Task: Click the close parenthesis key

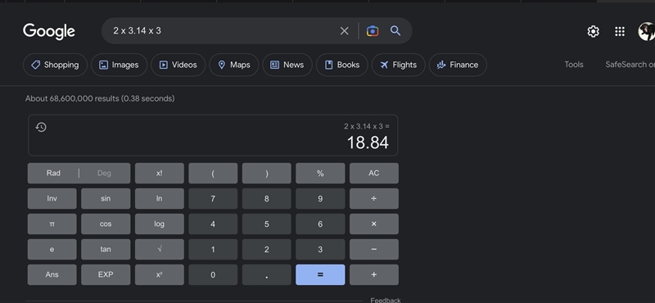Action: pyautogui.click(x=267, y=173)
